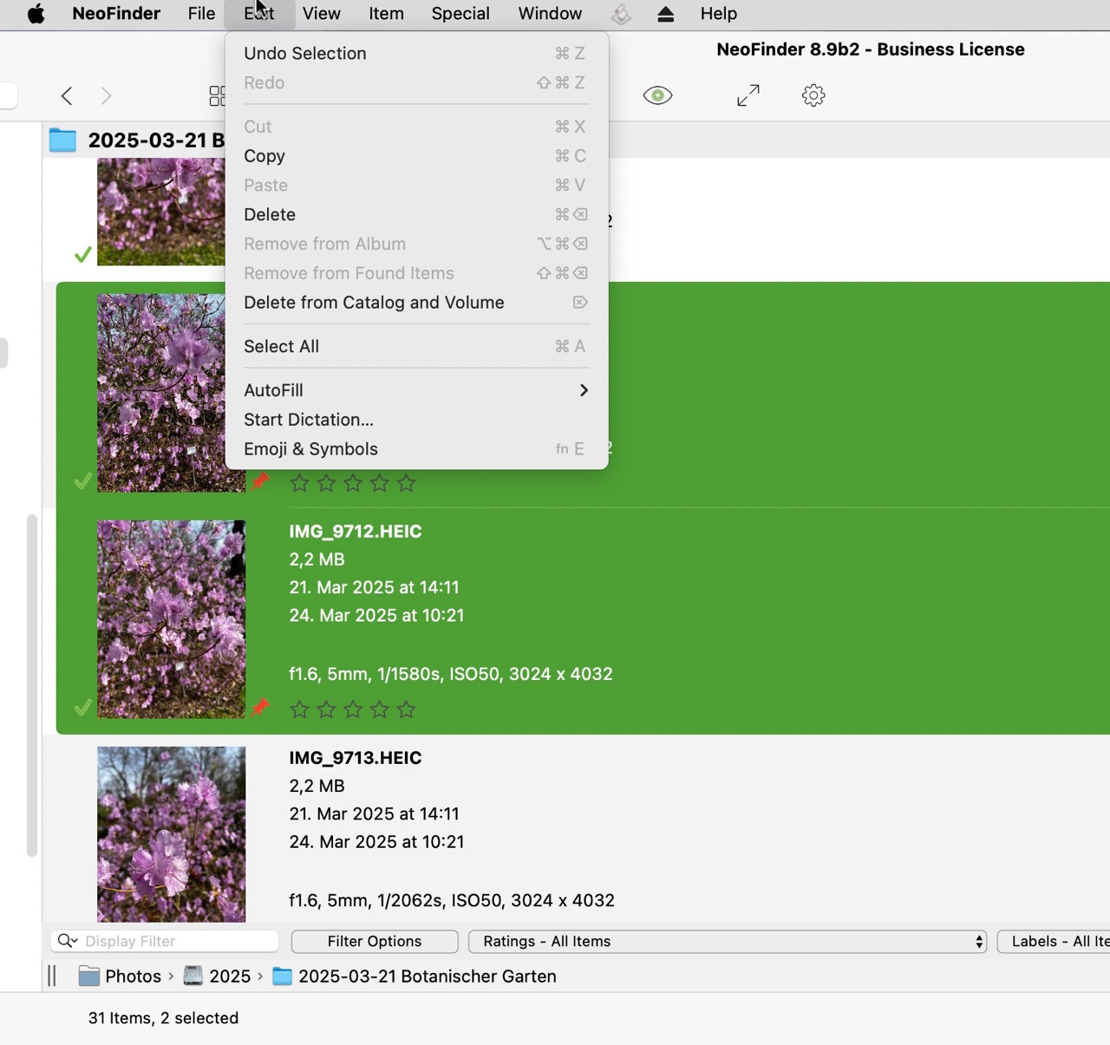Click the red pin flag on IMG_9712.HEIC
The width and height of the screenshot is (1110, 1045).
pos(260,707)
